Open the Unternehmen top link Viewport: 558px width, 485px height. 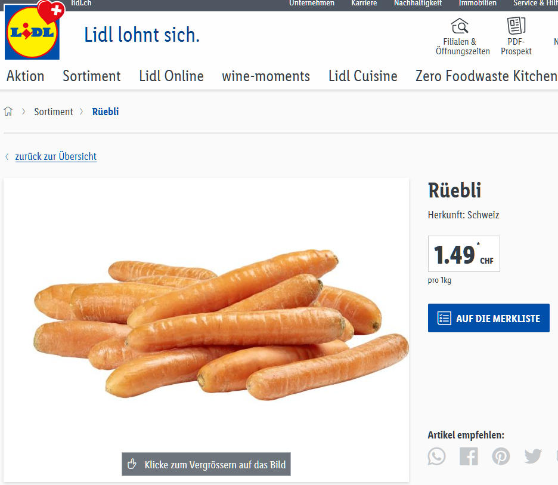312,4
